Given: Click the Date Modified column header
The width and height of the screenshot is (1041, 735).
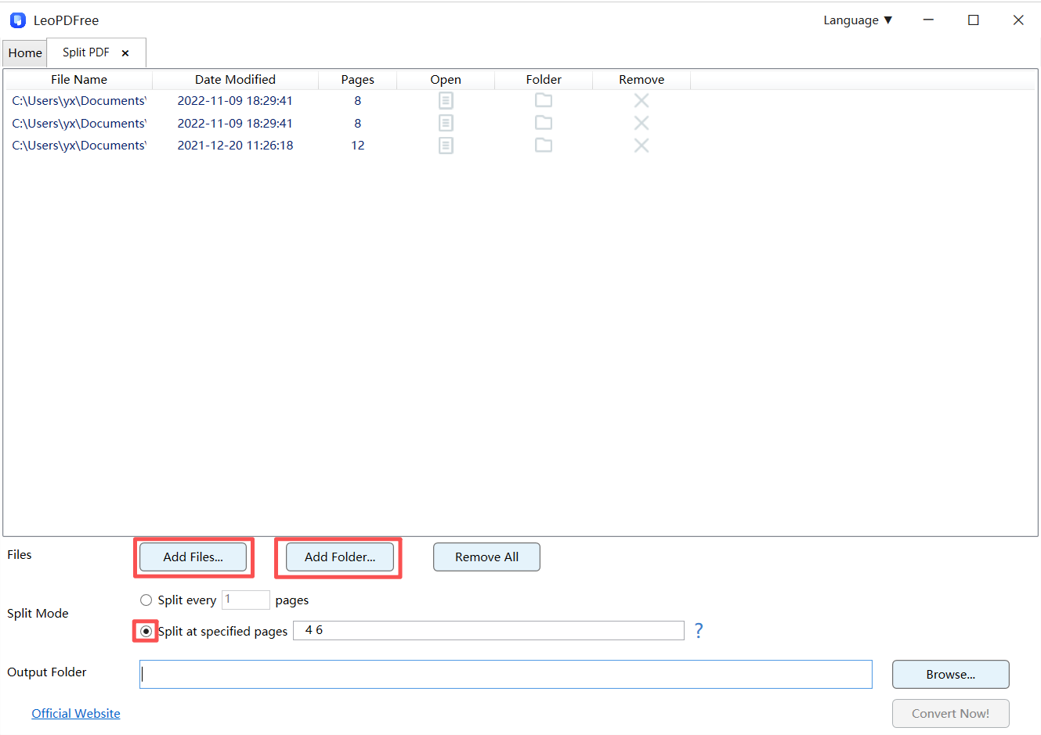Looking at the screenshot, I should click(x=235, y=80).
